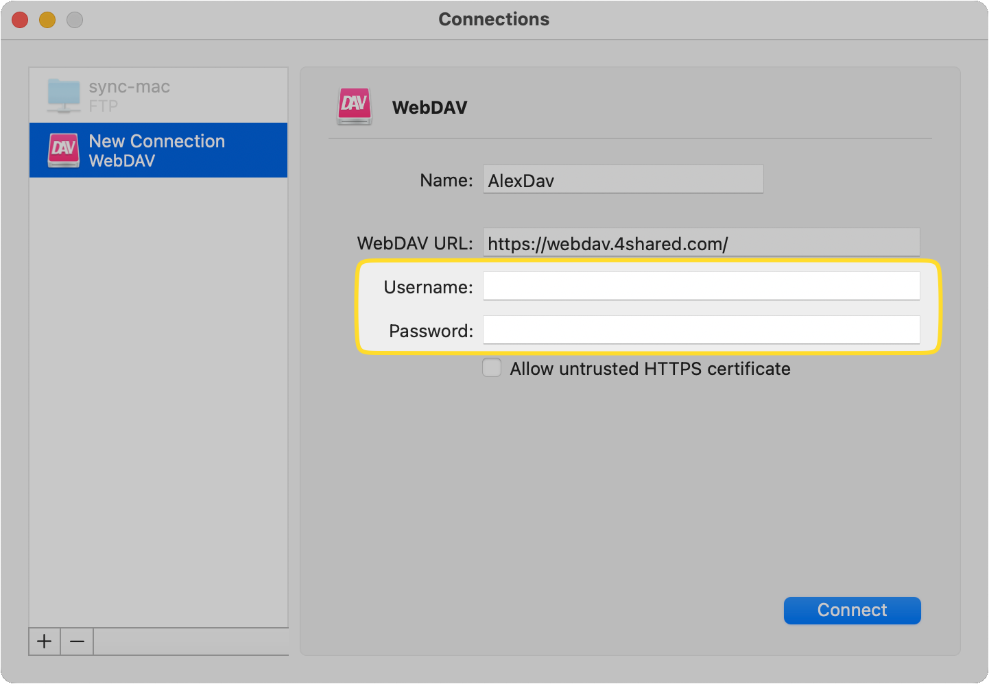The width and height of the screenshot is (989, 684).
Task: Click the Username label
Action: [428, 287]
